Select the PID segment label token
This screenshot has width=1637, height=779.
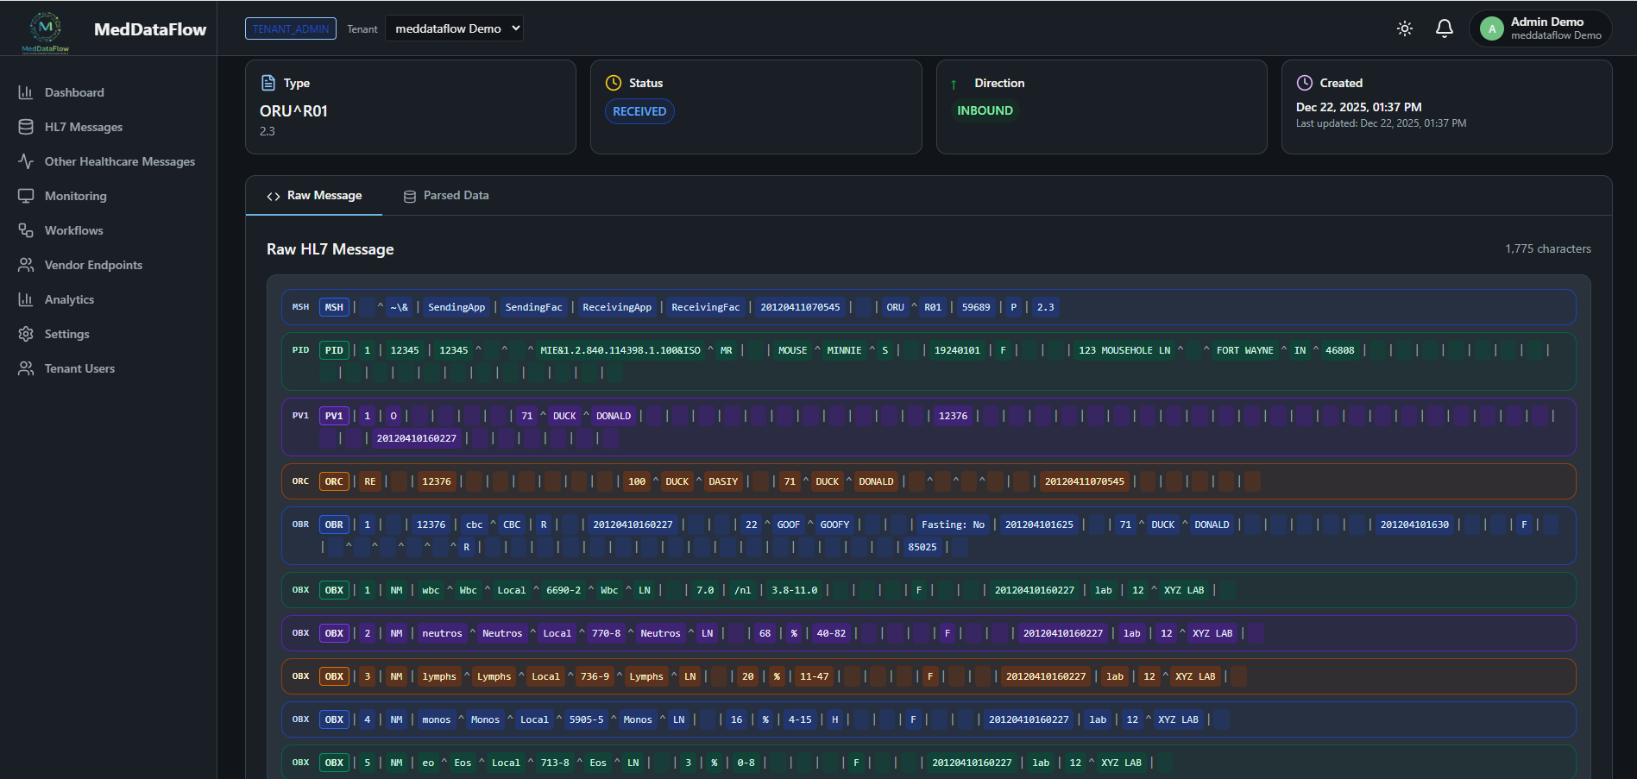[x=334, y=350]
